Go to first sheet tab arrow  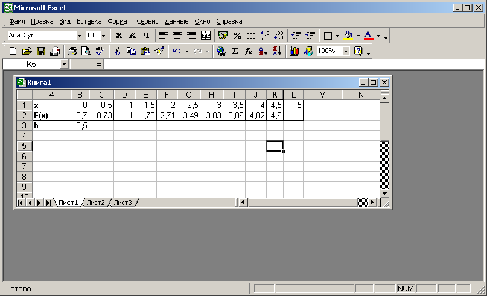coord(20,203)
